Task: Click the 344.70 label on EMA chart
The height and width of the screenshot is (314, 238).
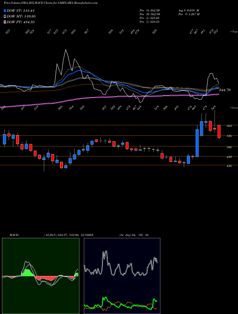Action: tap(225, 90)
